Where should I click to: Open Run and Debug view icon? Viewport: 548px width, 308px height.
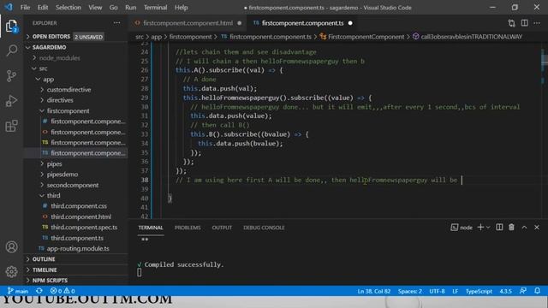11,101
